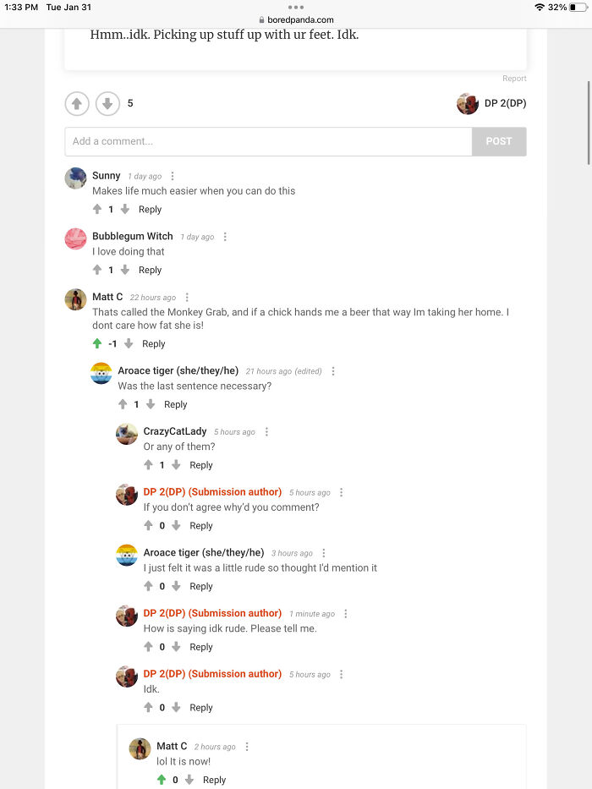Upvote the post with the large up arrow
592x789 pixels.
pos(77,104)
